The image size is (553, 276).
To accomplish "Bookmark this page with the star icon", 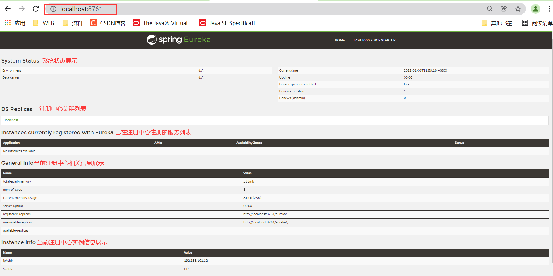I will 518,9.
